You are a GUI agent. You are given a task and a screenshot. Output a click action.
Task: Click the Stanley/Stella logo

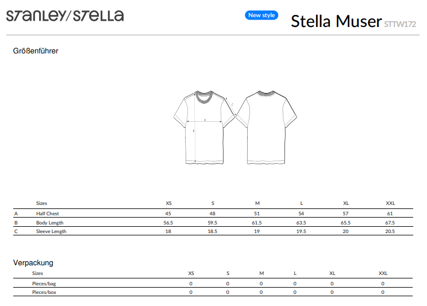[x=64, y=16]
